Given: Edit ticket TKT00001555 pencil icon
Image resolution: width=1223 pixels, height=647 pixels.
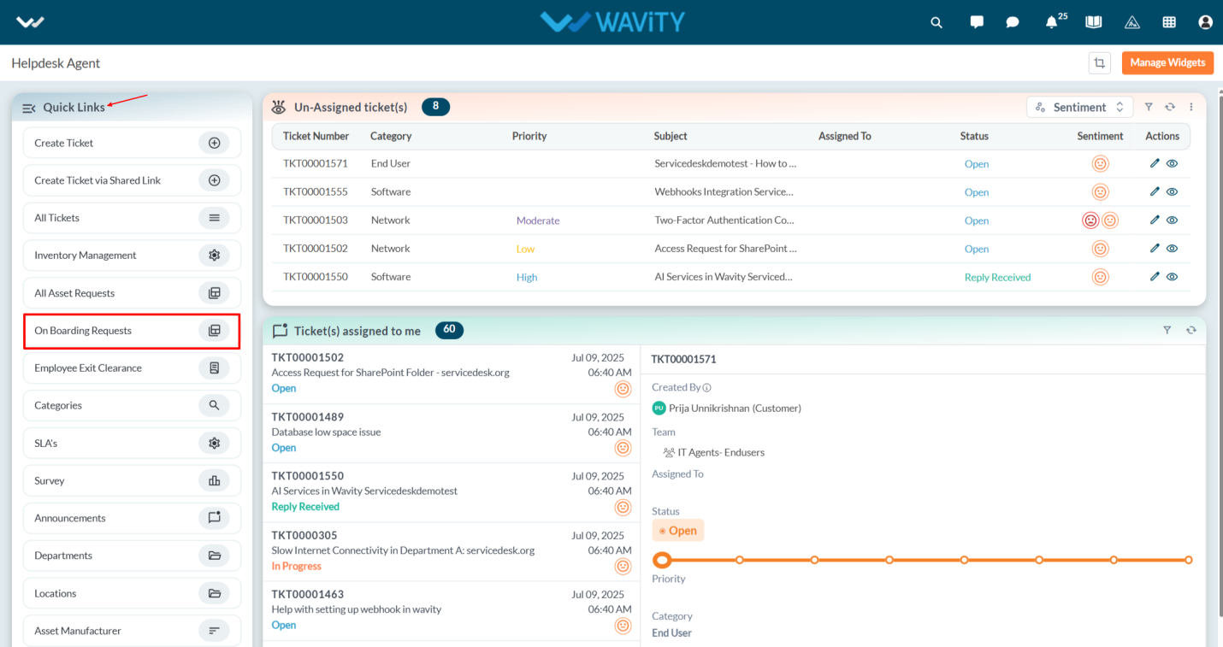Looking at the screenshot, I should click(1155, 191).
